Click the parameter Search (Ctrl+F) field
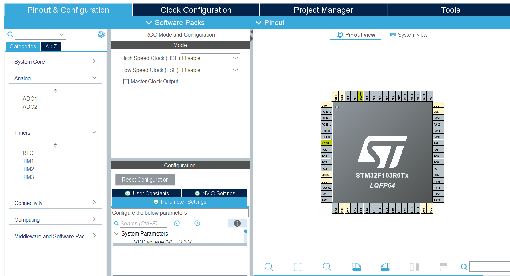This screenshot has height=276, width=510. tap(143, 223)
